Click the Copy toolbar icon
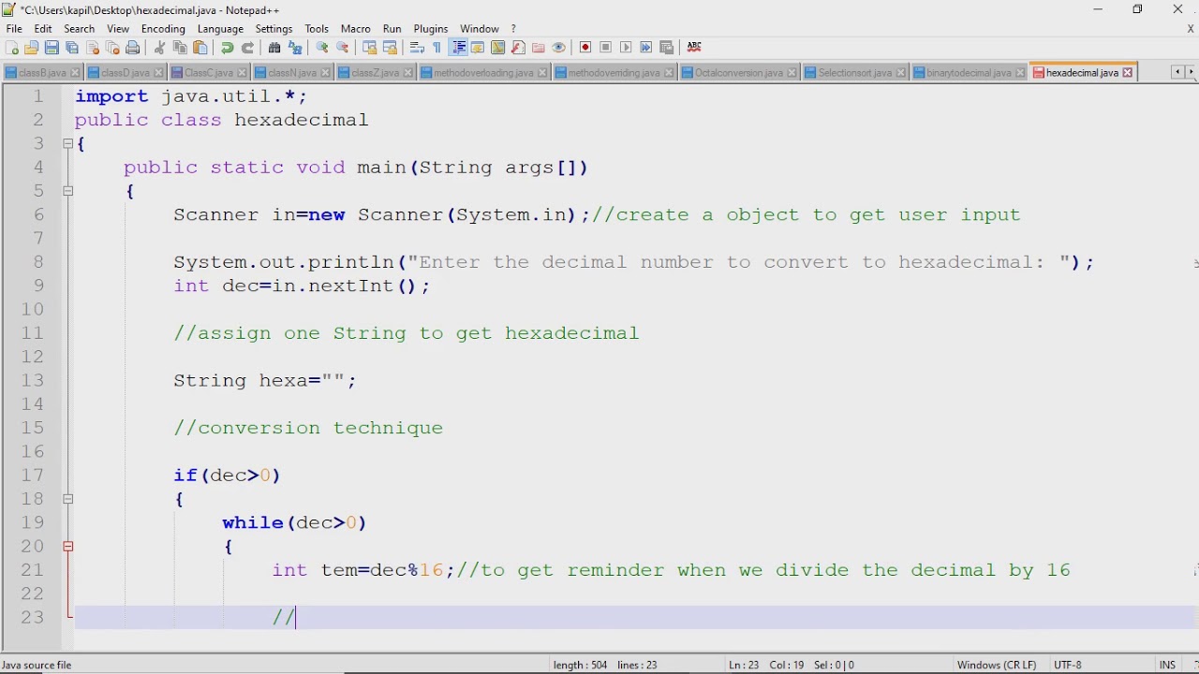This screenshot has height=674, width=1199. click(x=180, y=48)
